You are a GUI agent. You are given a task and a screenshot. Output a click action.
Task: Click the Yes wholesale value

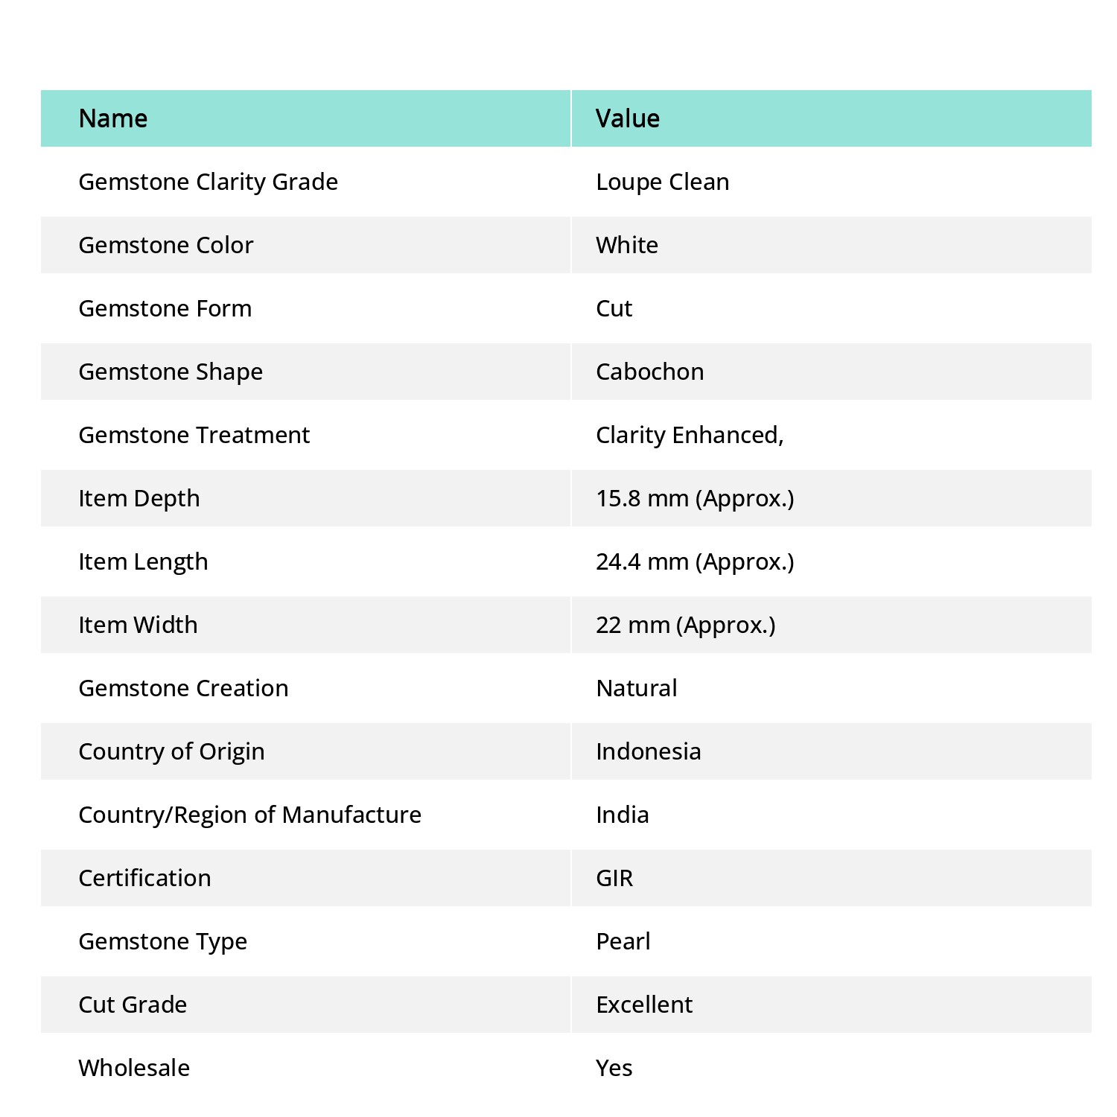point(614,1068)
